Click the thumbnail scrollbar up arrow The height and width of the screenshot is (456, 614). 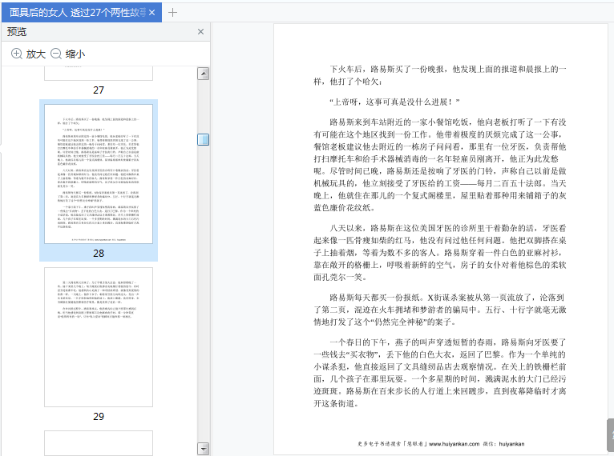[203, 74]
